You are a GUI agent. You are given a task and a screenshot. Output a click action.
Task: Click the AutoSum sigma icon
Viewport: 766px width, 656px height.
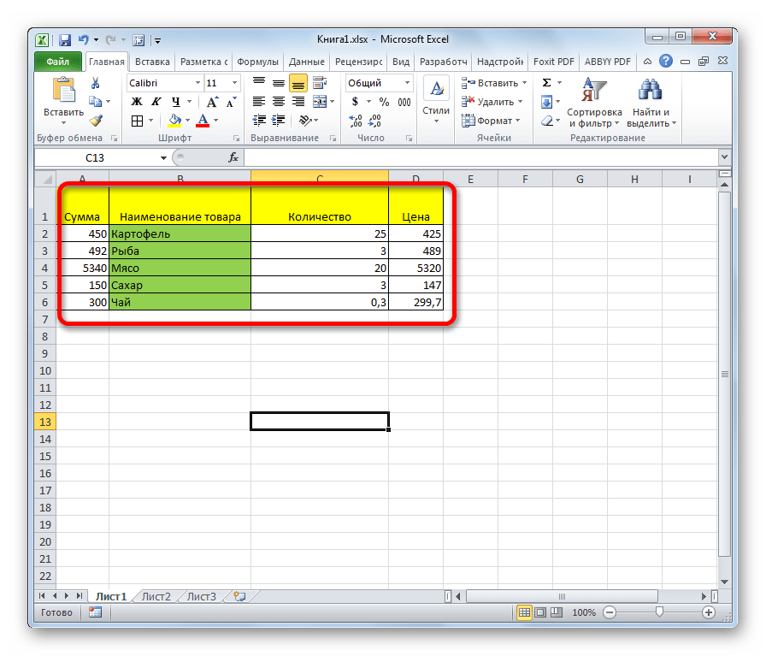(546, 83)
